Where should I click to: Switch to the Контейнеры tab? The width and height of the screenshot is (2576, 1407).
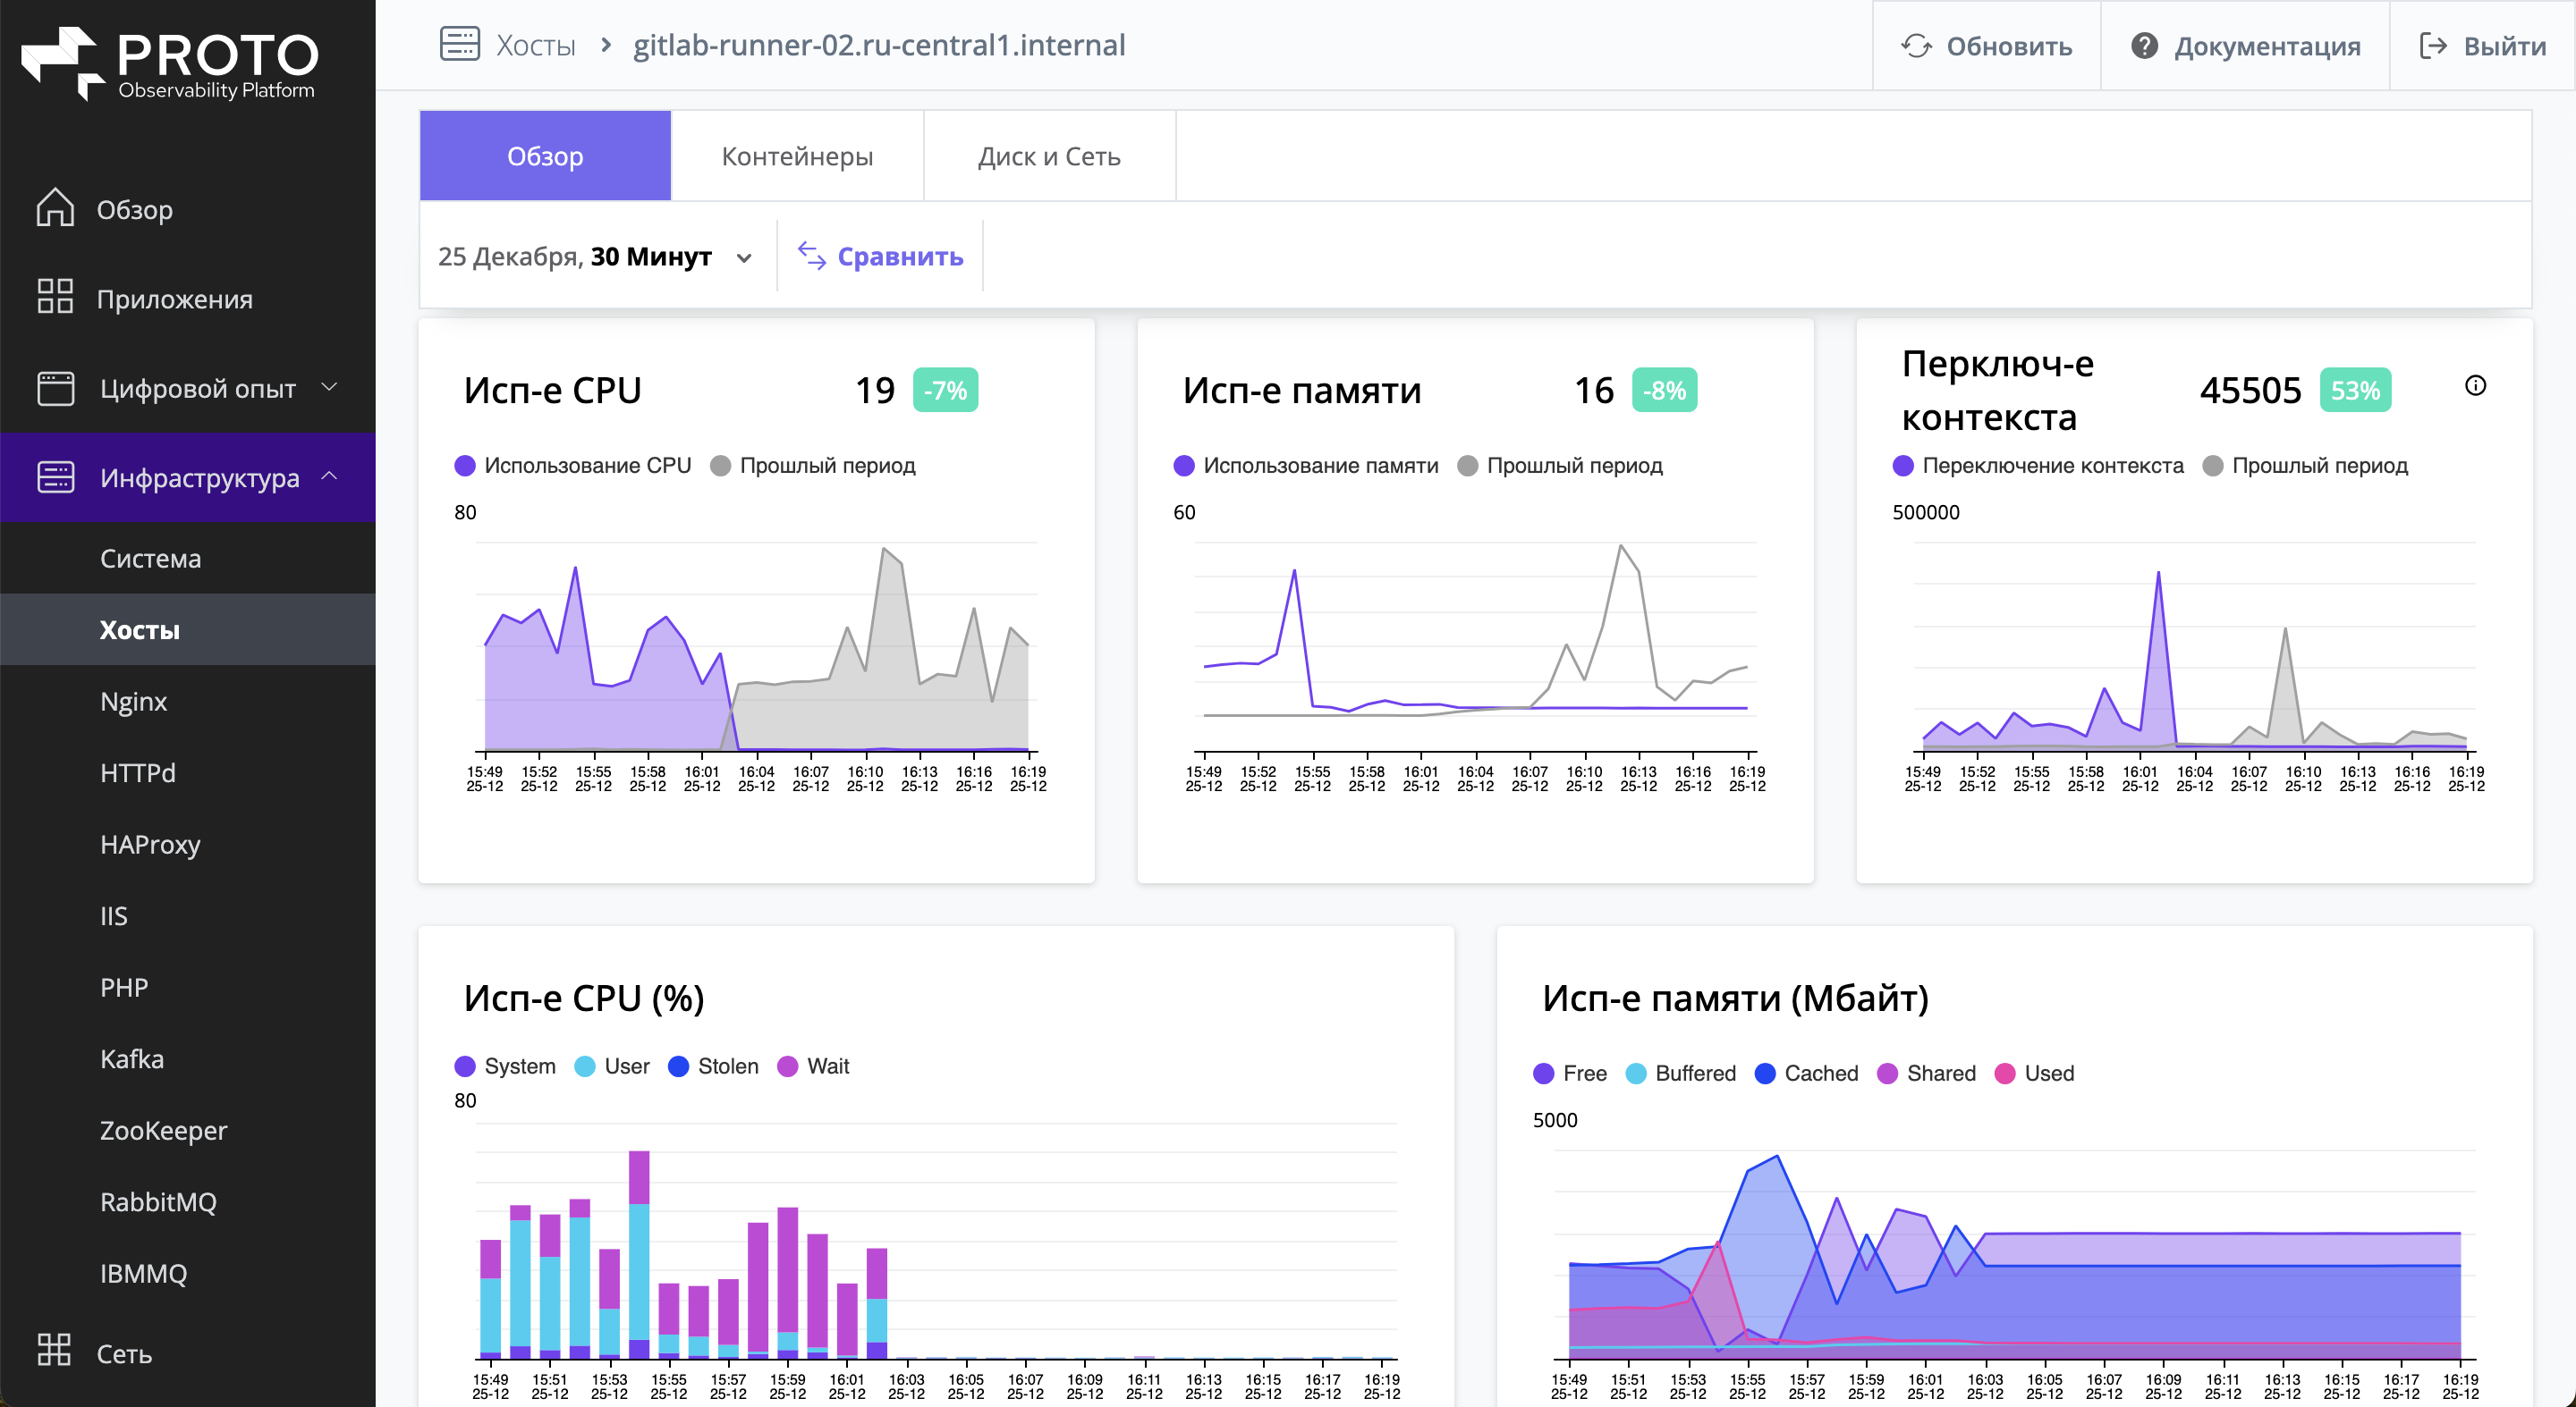tap(797, 157)
